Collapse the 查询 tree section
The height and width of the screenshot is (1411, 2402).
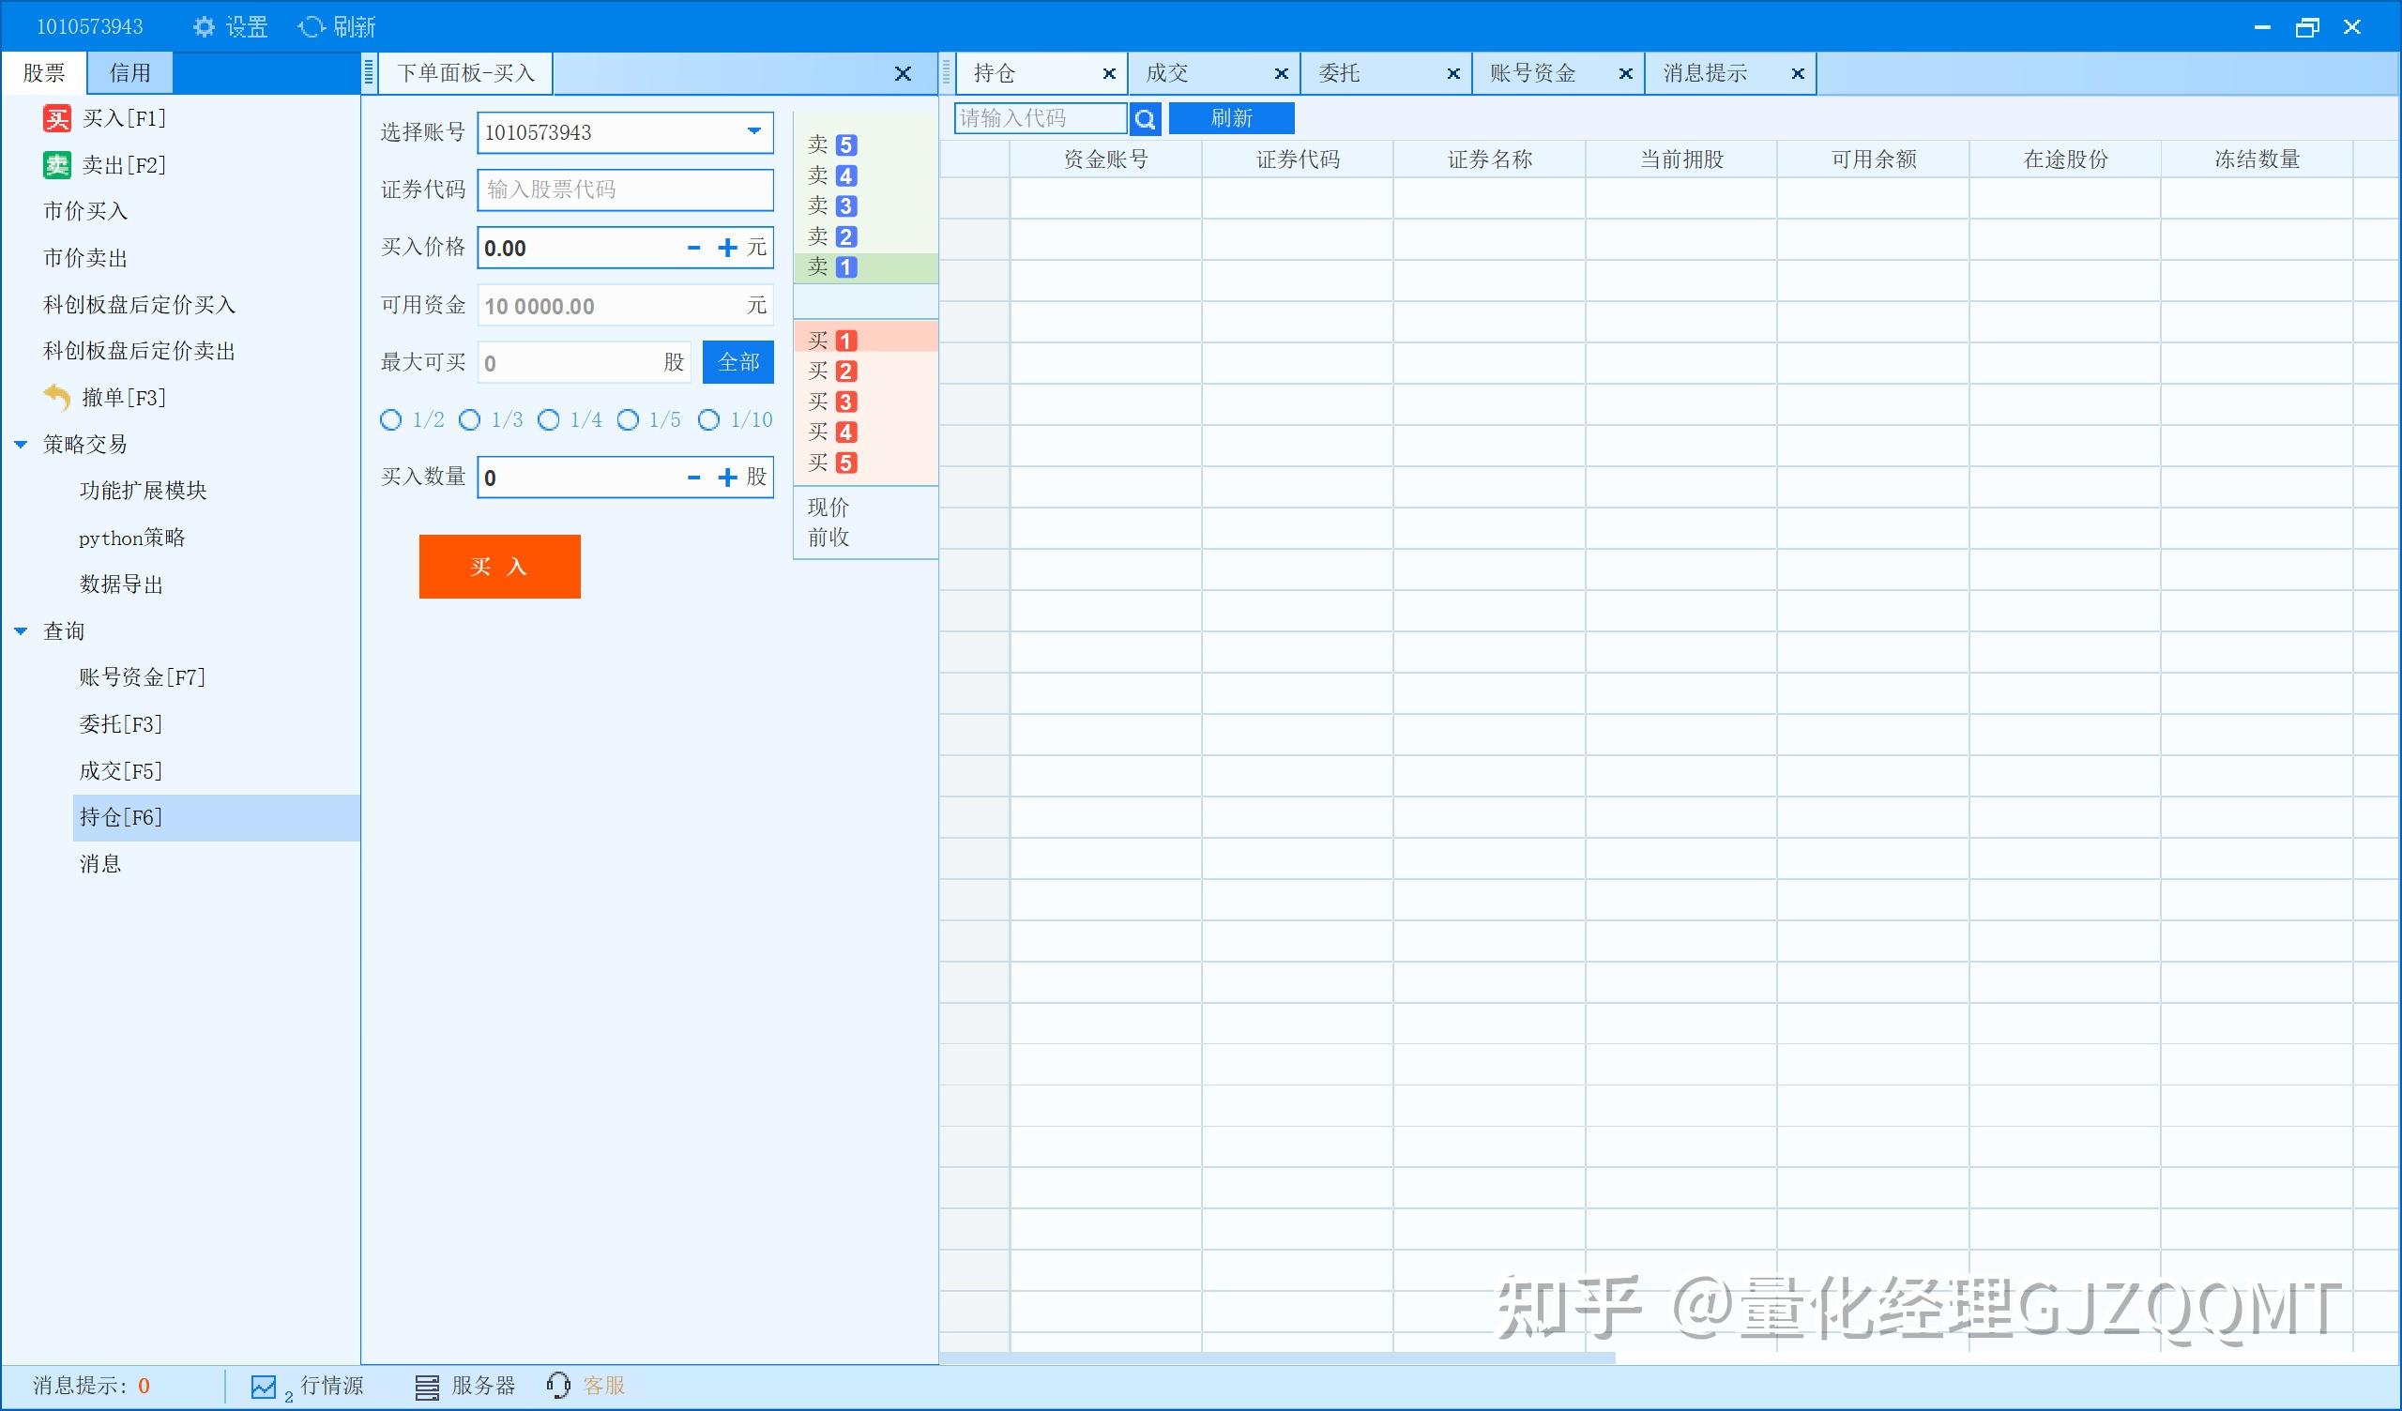pyautogui.click(x=21, y=630)
